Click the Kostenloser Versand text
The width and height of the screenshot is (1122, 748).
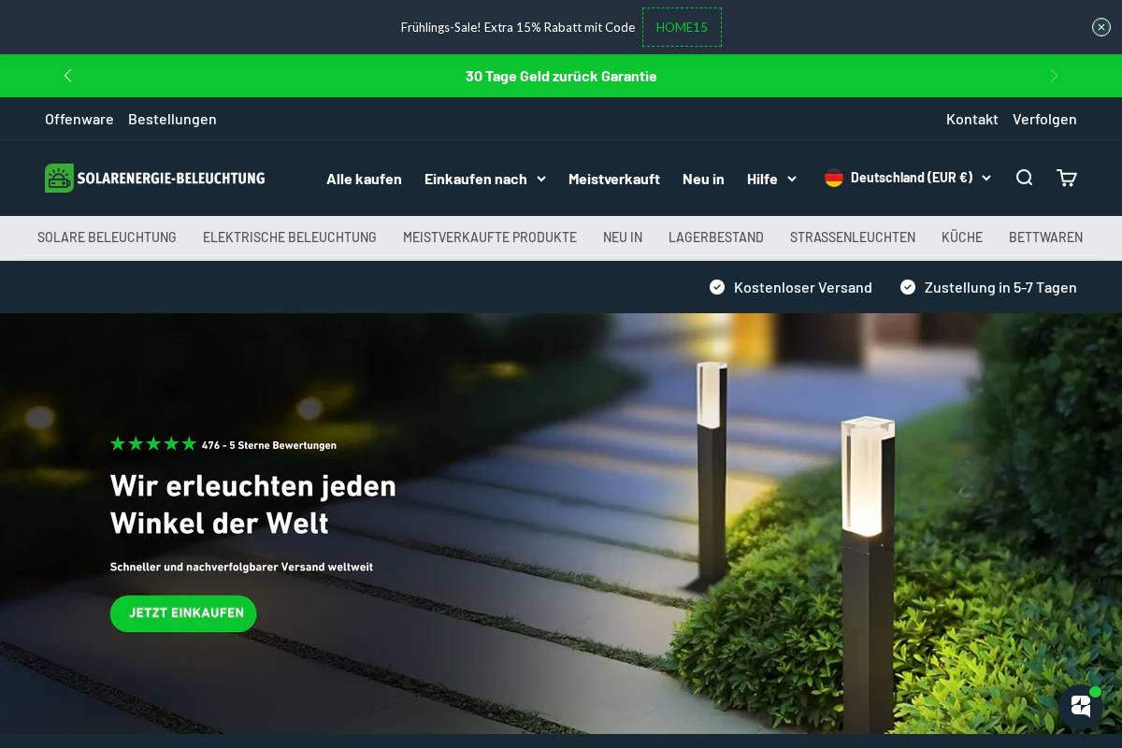[803, 287]
